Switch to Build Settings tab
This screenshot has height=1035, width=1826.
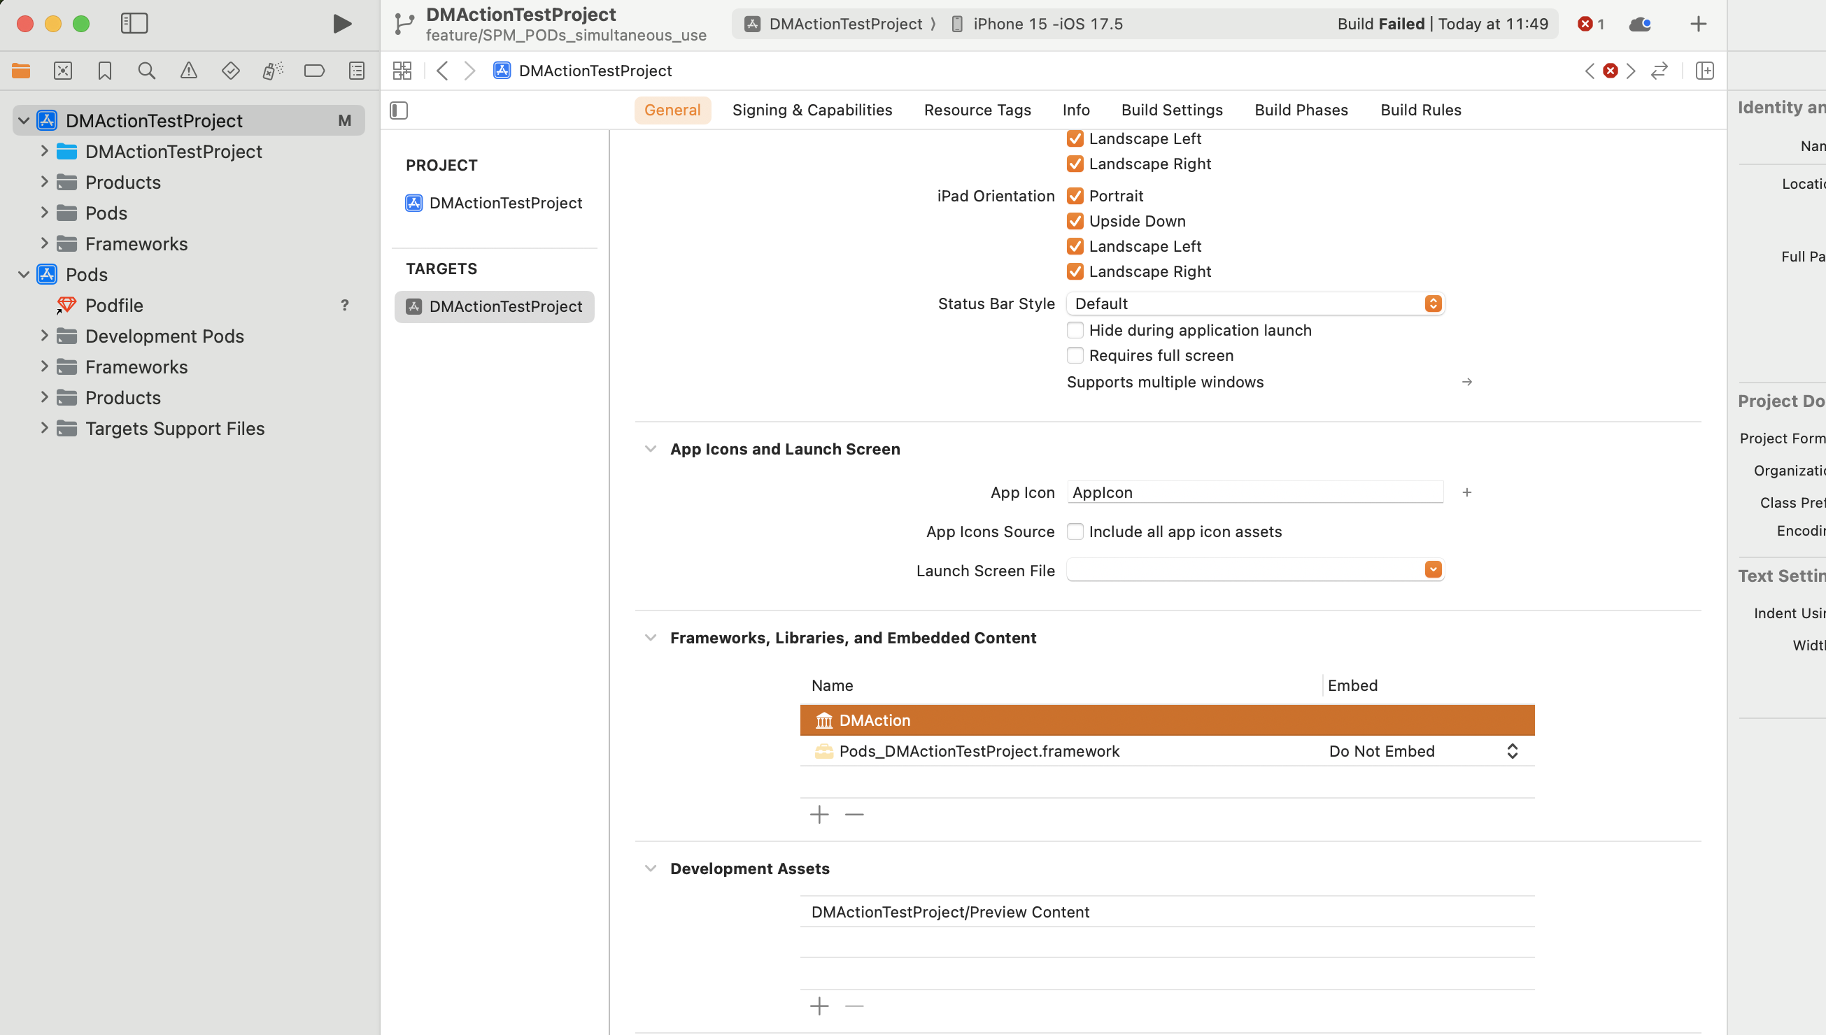(1172, 110)
